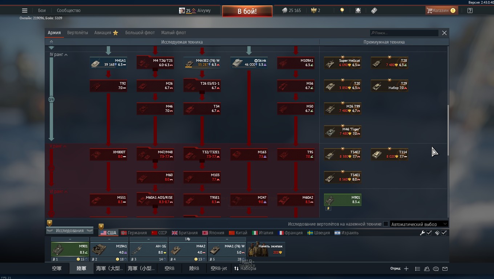Select the США nation tab
Image resolution: width=494 pixels, height=279 pixels.
coord(108,233)
